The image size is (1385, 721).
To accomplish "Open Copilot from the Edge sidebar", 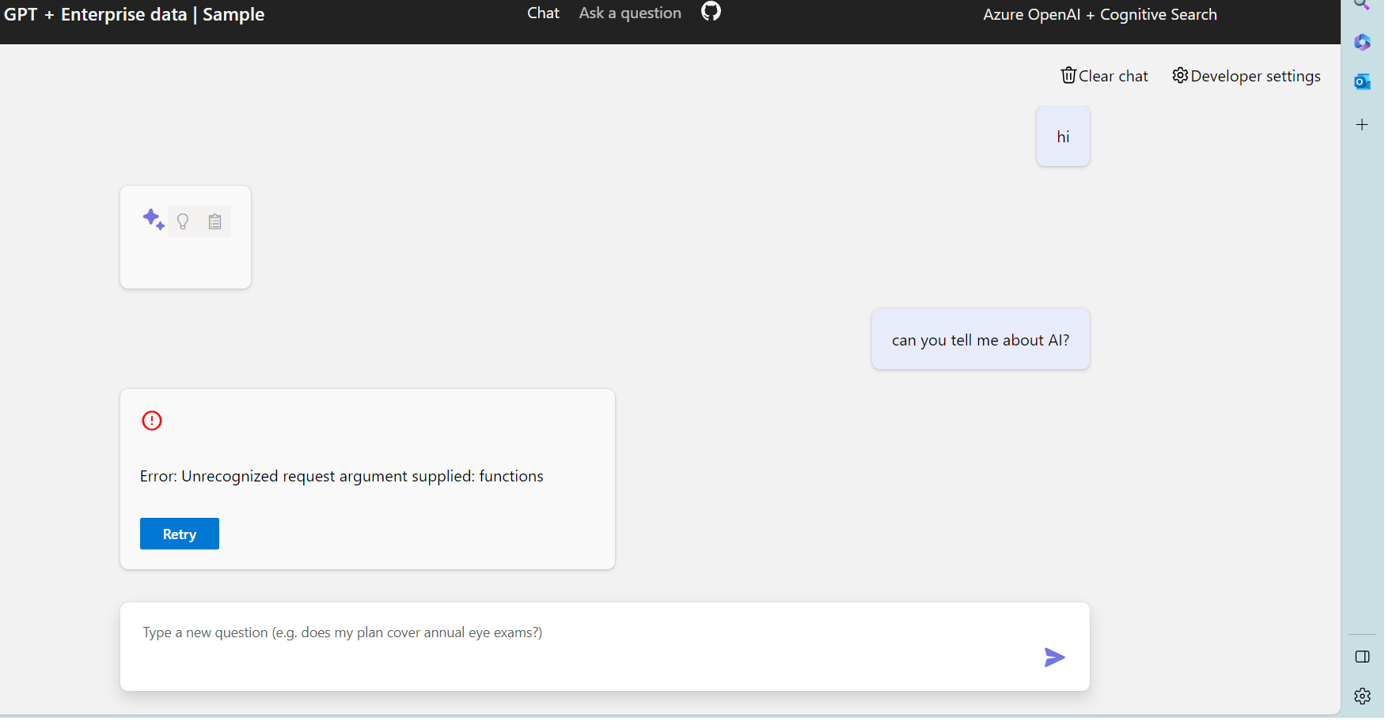I will tap(1362, 42).
